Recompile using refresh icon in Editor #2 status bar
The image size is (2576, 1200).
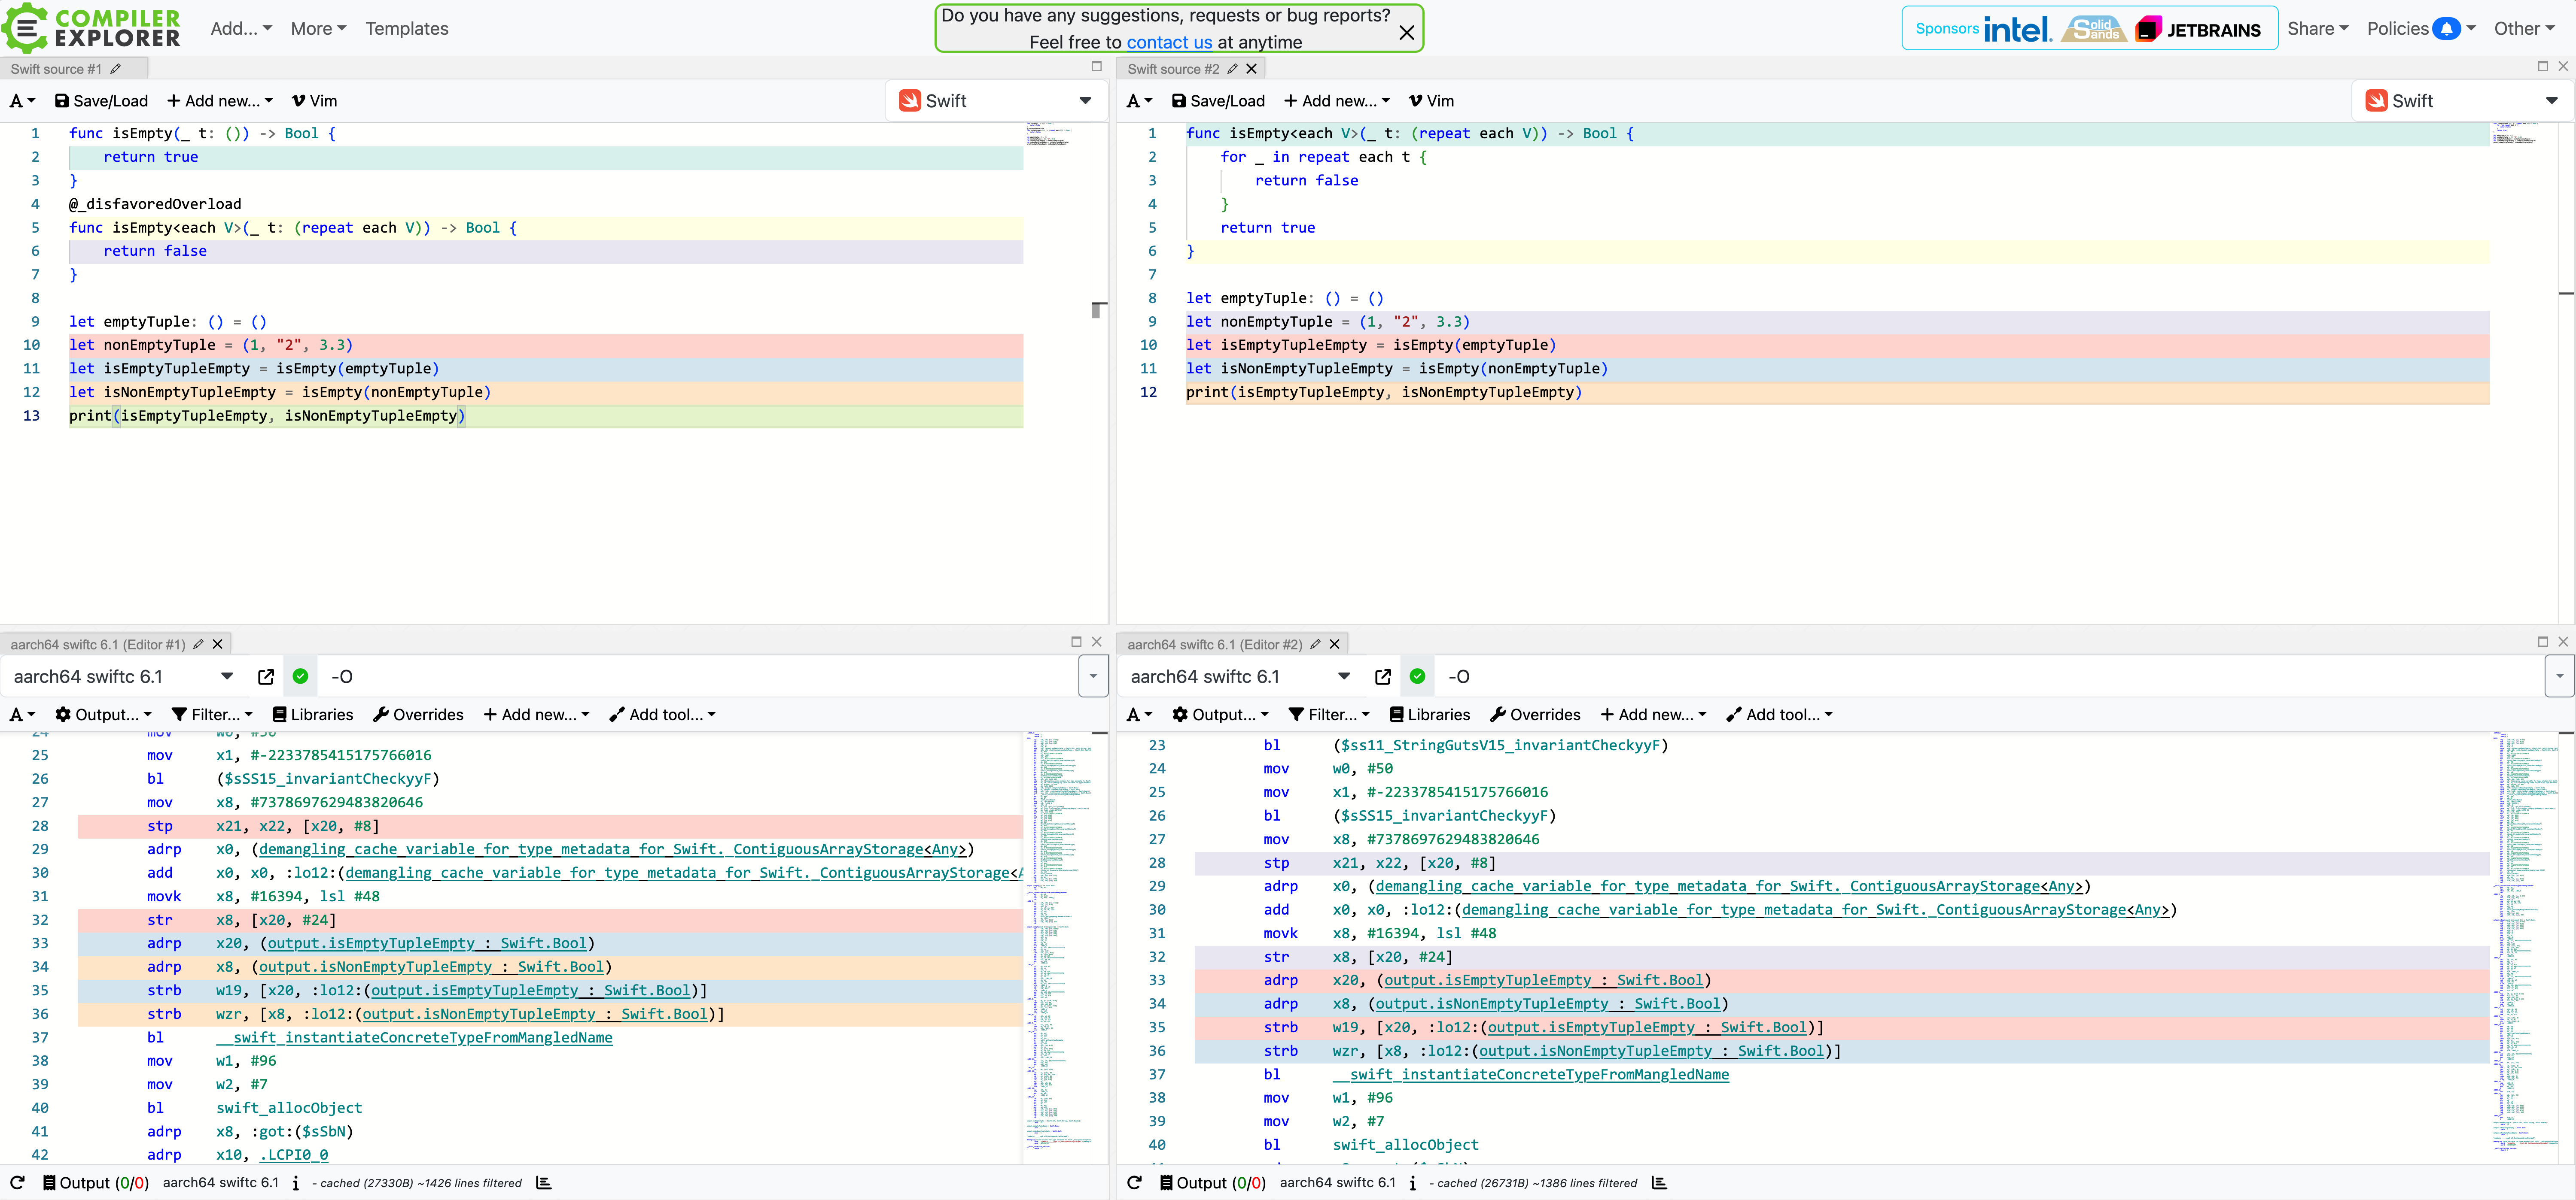pyautogui.click(x=1134, y=1183)
